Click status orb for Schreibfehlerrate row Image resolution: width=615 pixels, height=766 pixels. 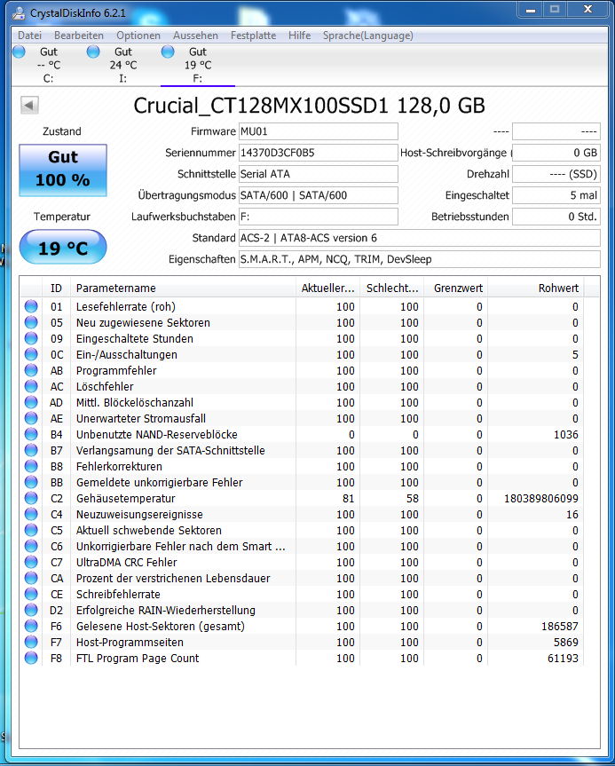tap(31, 594)
